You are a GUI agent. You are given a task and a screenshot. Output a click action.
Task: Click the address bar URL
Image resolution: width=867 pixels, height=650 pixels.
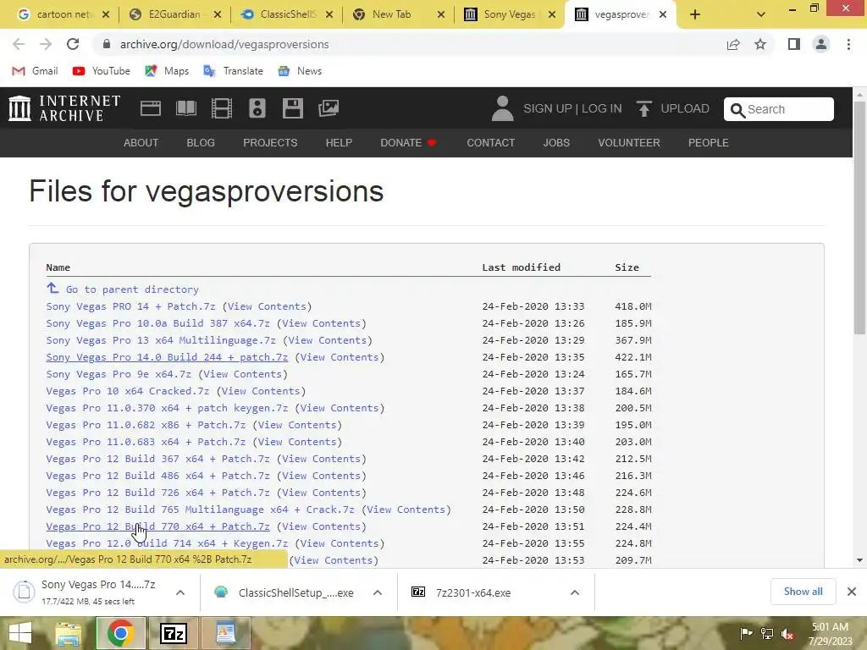pyautogui.click(x=224, y=44)
